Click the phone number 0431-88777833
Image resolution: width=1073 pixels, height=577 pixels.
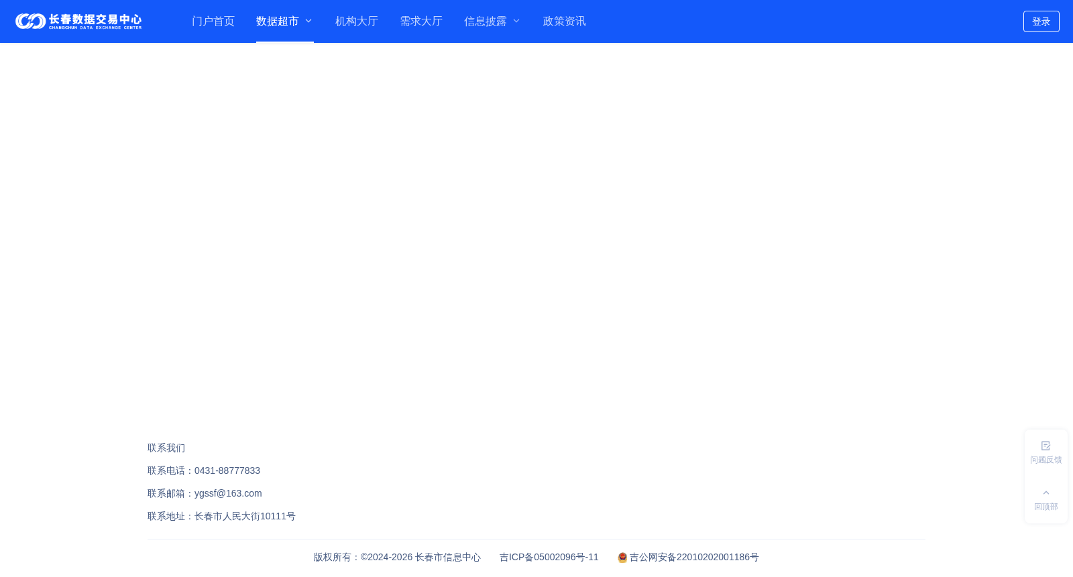pos(227,470)
